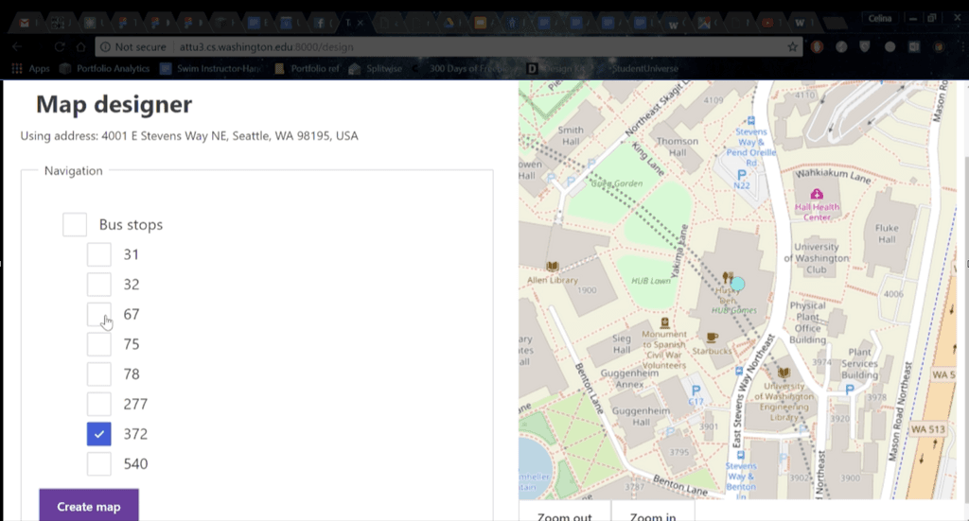Click the WA 513 highway shield
This screenshot has height=521, width=969.
pos(927,429)
